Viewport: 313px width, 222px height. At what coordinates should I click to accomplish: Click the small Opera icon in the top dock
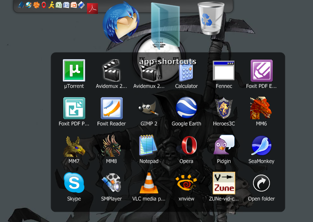click(x=44, y=5)
